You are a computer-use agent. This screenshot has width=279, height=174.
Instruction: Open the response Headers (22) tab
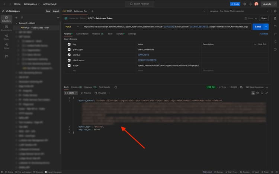90,87
